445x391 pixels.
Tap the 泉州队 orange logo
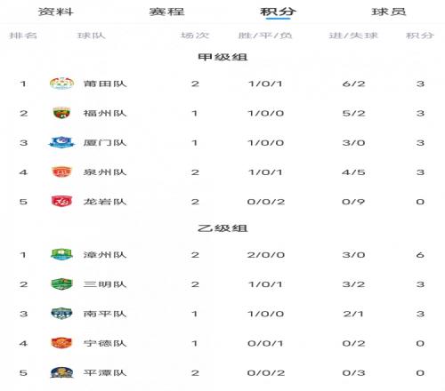[61, 172]
